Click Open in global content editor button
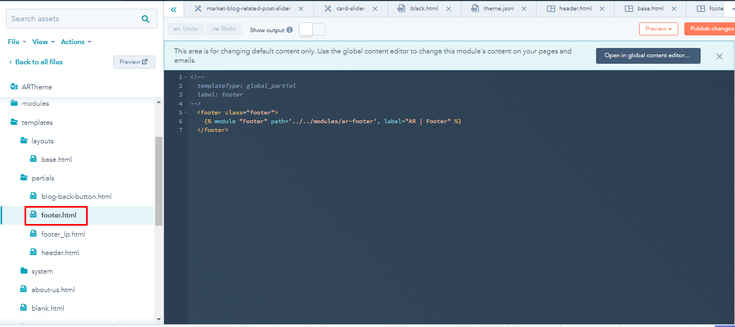 point(648,56)
